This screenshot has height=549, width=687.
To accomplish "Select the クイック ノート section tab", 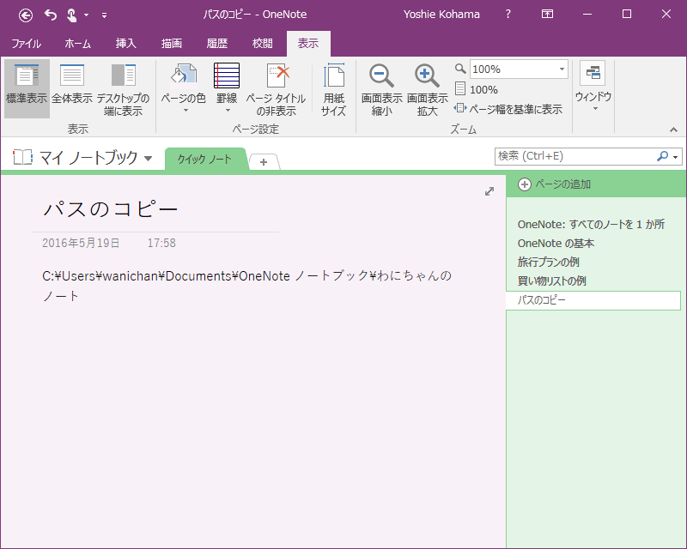I will [x=204, y=159].
